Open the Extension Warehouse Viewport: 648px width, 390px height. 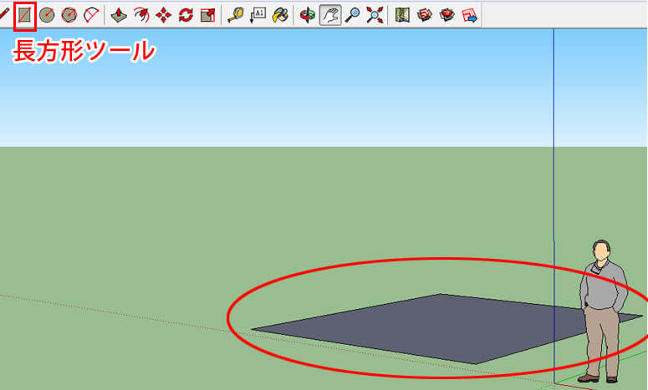tap(446, 16)
